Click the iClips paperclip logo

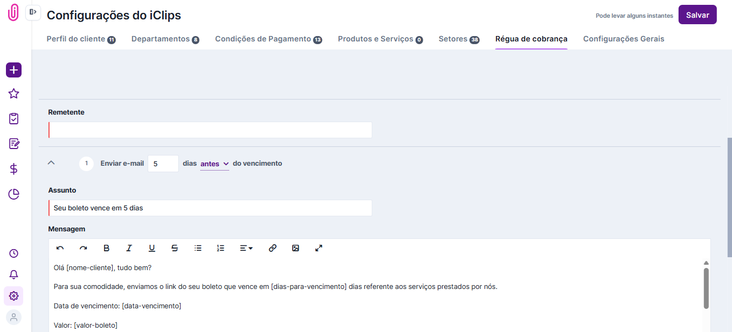[13, 12]
